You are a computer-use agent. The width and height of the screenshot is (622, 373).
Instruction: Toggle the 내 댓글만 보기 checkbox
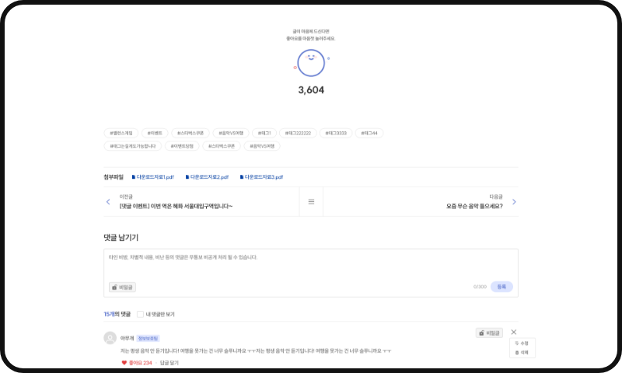[x=140, y=315]
